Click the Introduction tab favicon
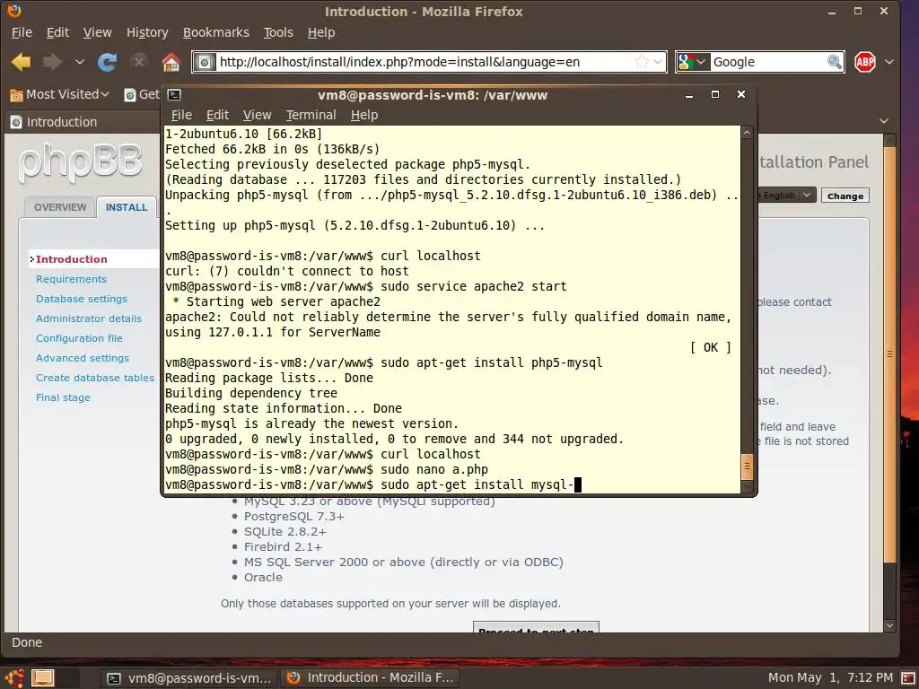919x689 pixels. [16, 122]
